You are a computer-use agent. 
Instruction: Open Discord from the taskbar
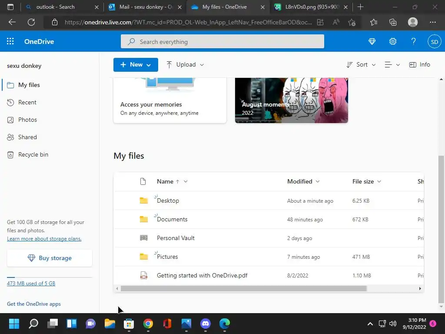pyautogui.click(x=205, y=324)
